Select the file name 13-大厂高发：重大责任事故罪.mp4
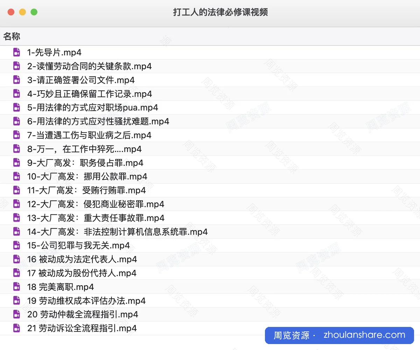 (x=96, y=218)
